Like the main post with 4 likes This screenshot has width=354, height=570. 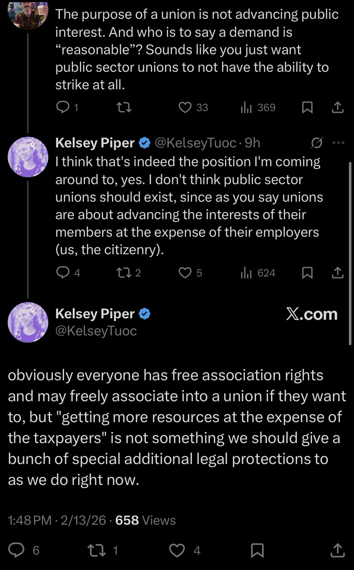[x=177, y=550]
